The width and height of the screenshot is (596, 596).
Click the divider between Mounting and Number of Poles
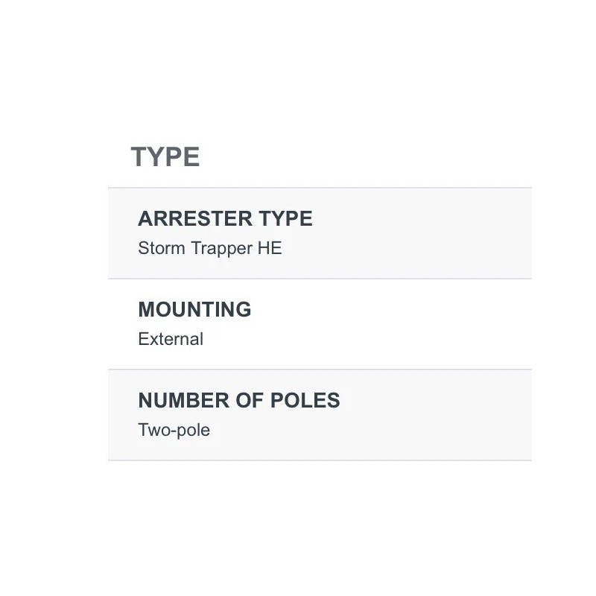tap(320, 370)
